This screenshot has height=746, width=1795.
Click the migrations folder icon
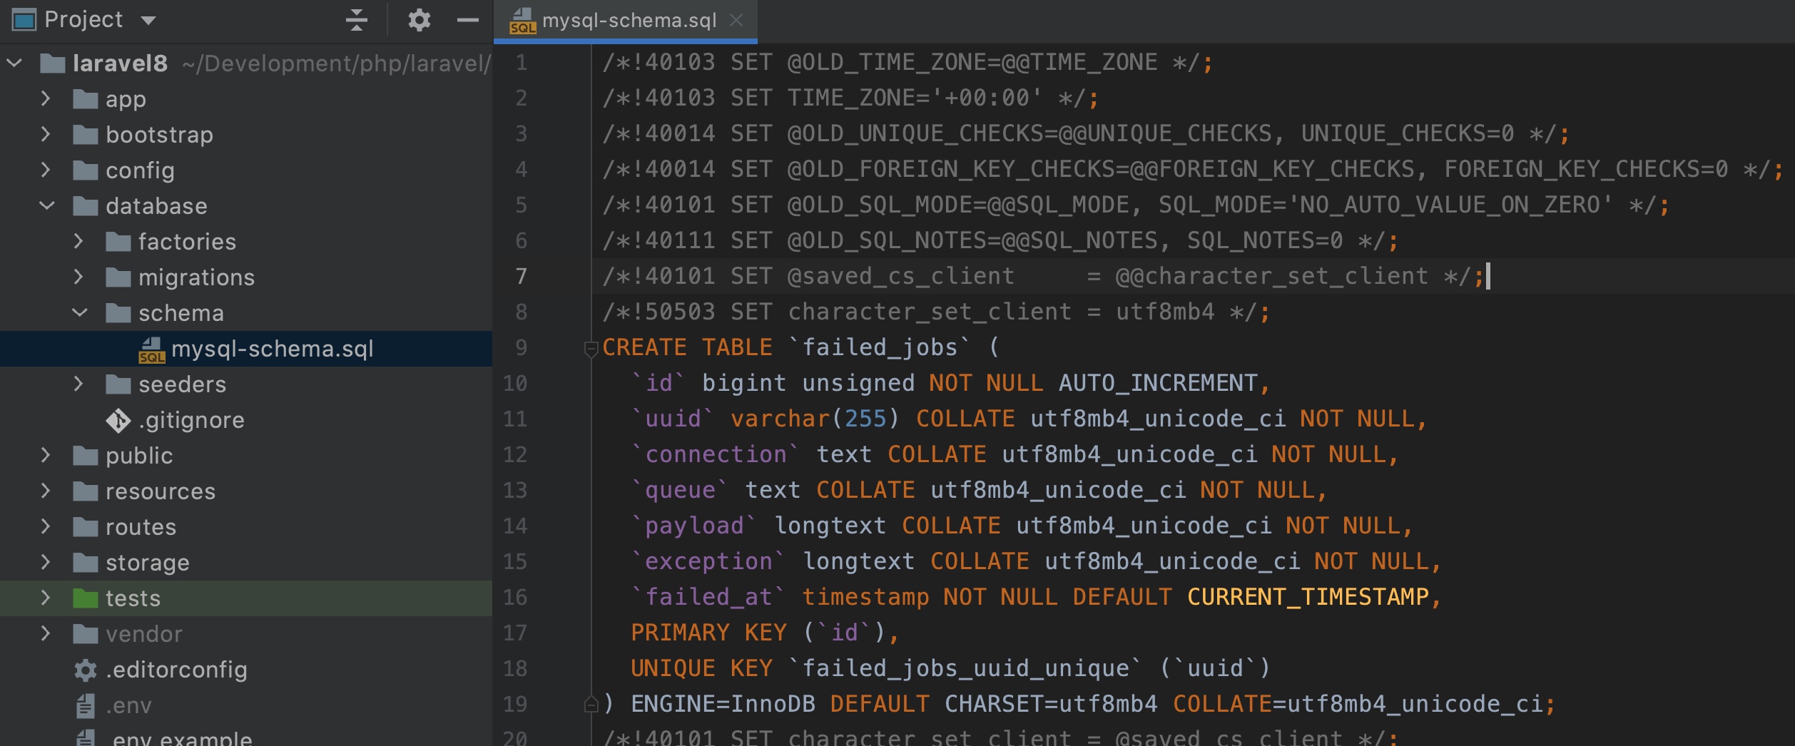118,277
